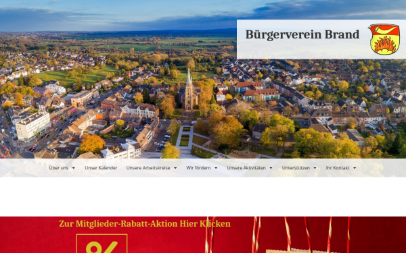The image size is (406, 253).
Task: Expand the Unsere Aktivitäten dropdown arrow
Action: coord(271,168)
